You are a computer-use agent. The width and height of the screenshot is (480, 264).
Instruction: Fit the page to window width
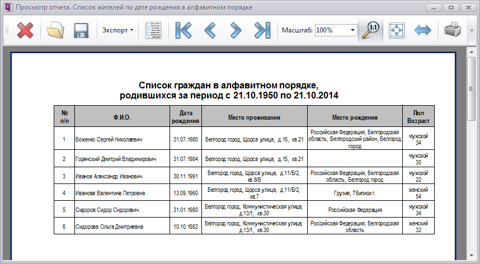point(422,30)
